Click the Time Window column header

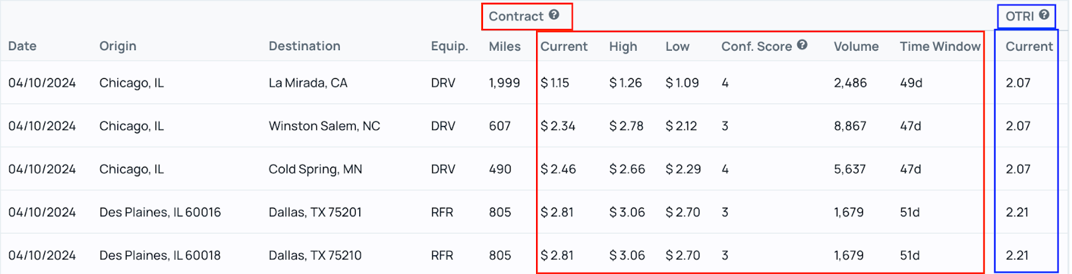(x=940, y=47)
